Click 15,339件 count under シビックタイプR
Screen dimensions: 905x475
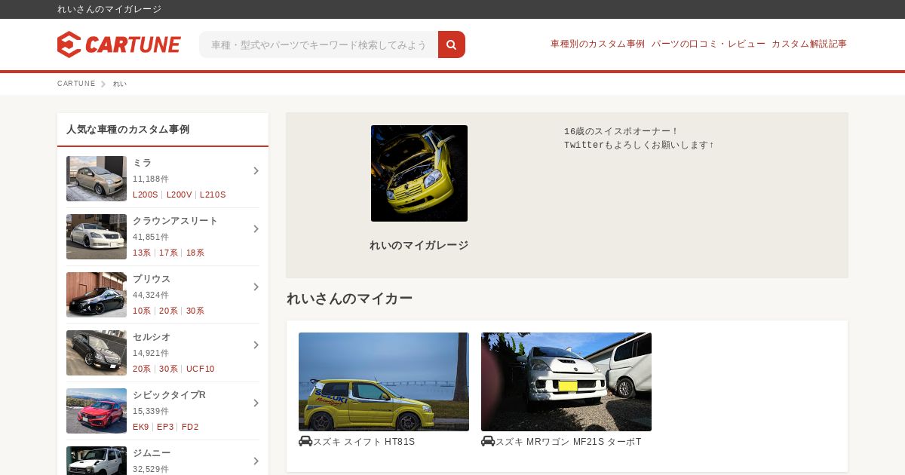[x=151, y=411]
